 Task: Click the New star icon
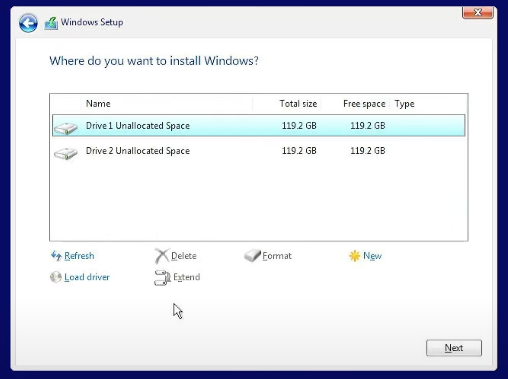[x=355, y=256]
